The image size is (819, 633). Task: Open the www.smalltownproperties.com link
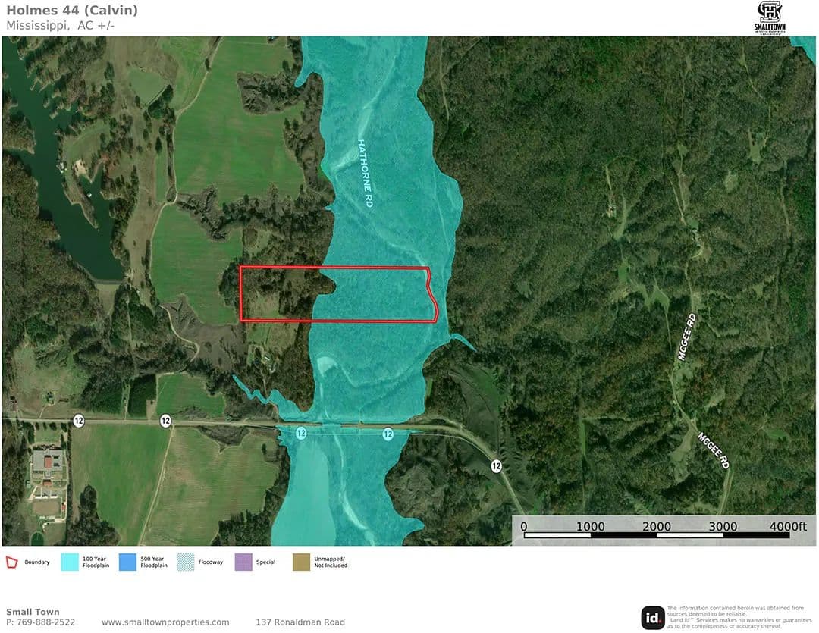pos(165,622)
